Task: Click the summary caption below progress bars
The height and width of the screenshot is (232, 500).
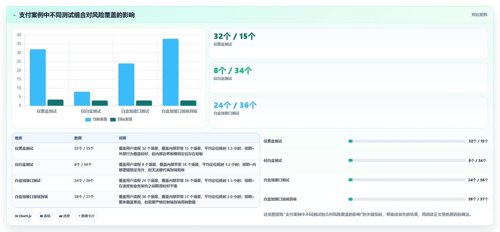Action: click(368, 215)
